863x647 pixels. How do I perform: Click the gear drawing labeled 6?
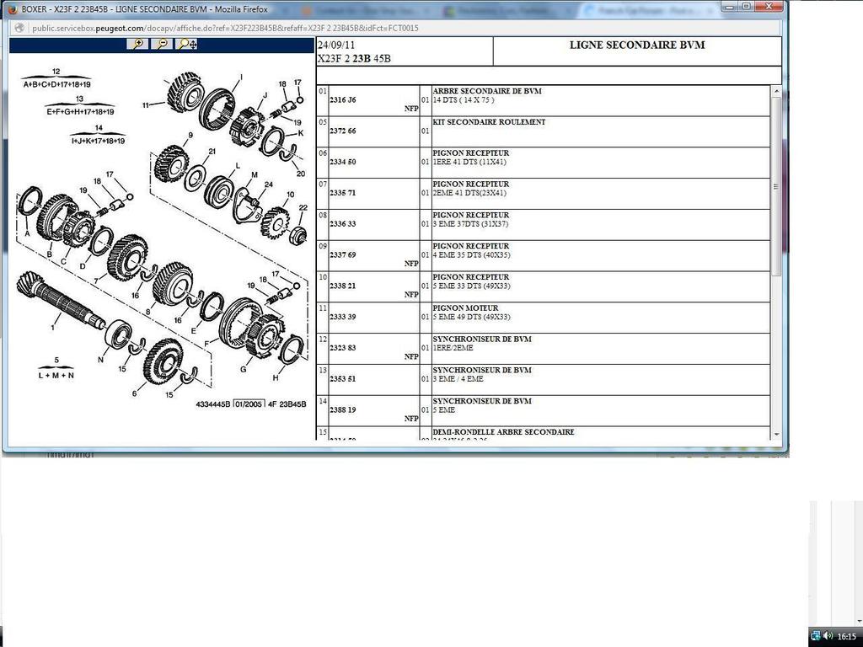pos(163,361)
